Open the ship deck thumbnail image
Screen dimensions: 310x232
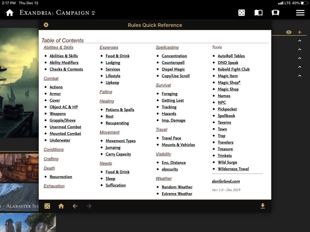coord(19,168)
